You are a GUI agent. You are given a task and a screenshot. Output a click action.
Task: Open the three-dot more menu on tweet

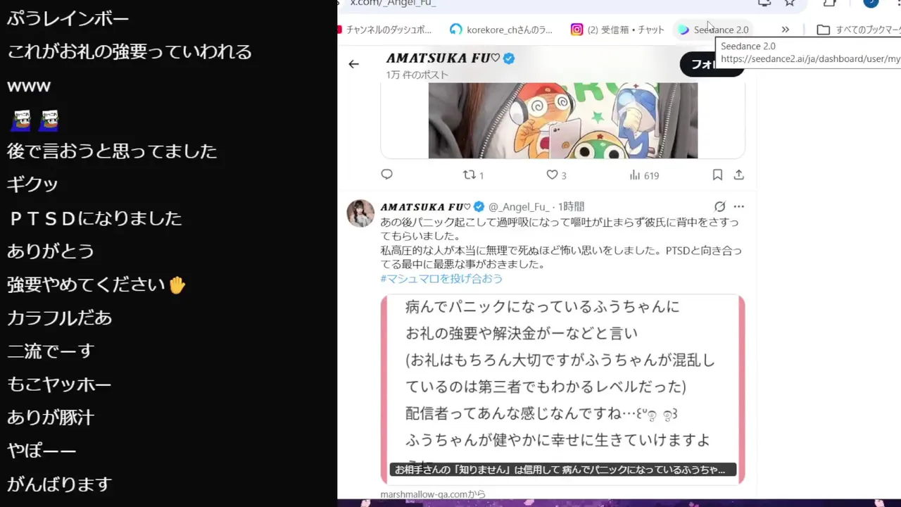(738, 206)
